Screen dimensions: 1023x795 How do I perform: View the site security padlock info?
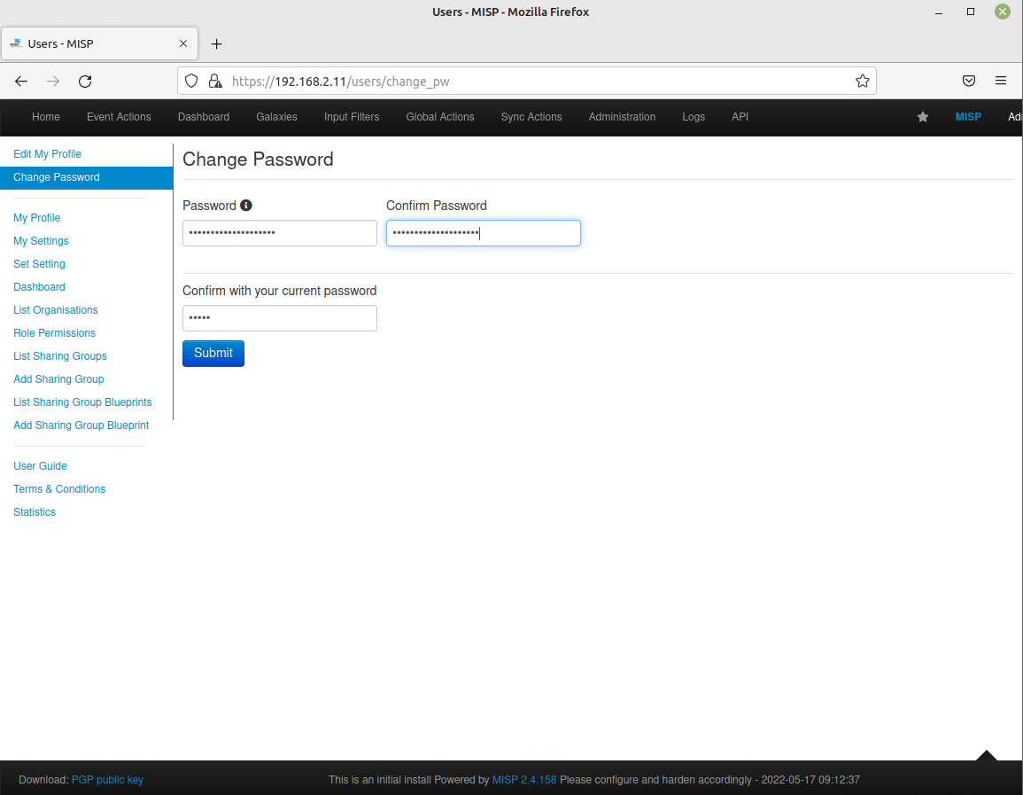214,81
